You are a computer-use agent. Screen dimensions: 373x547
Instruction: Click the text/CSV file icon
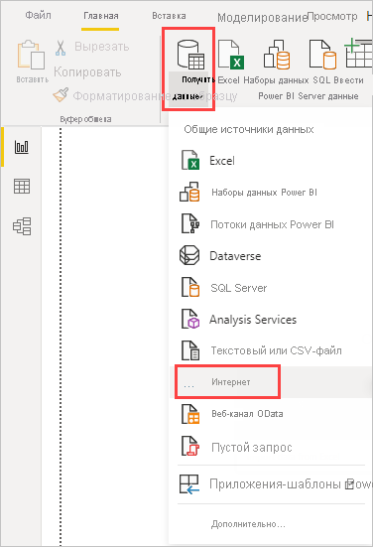click(x=190, y=350)
